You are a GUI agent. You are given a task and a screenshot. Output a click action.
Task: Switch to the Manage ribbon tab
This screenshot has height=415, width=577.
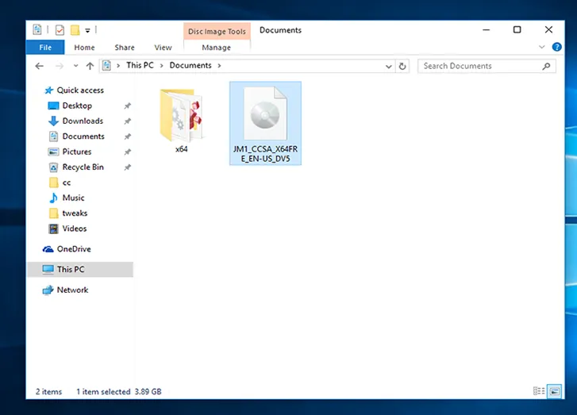(217, 48)
